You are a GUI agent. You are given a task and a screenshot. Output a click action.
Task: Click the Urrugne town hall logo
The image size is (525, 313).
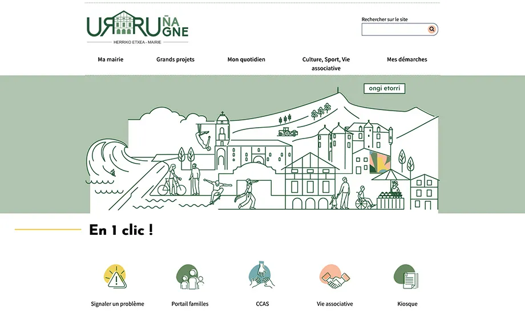coord(138,27)
